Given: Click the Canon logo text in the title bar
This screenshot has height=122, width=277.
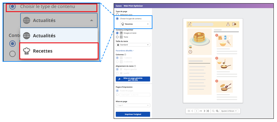Looking at the screenshot, I should pyautogui.click(x=119, y=6).
